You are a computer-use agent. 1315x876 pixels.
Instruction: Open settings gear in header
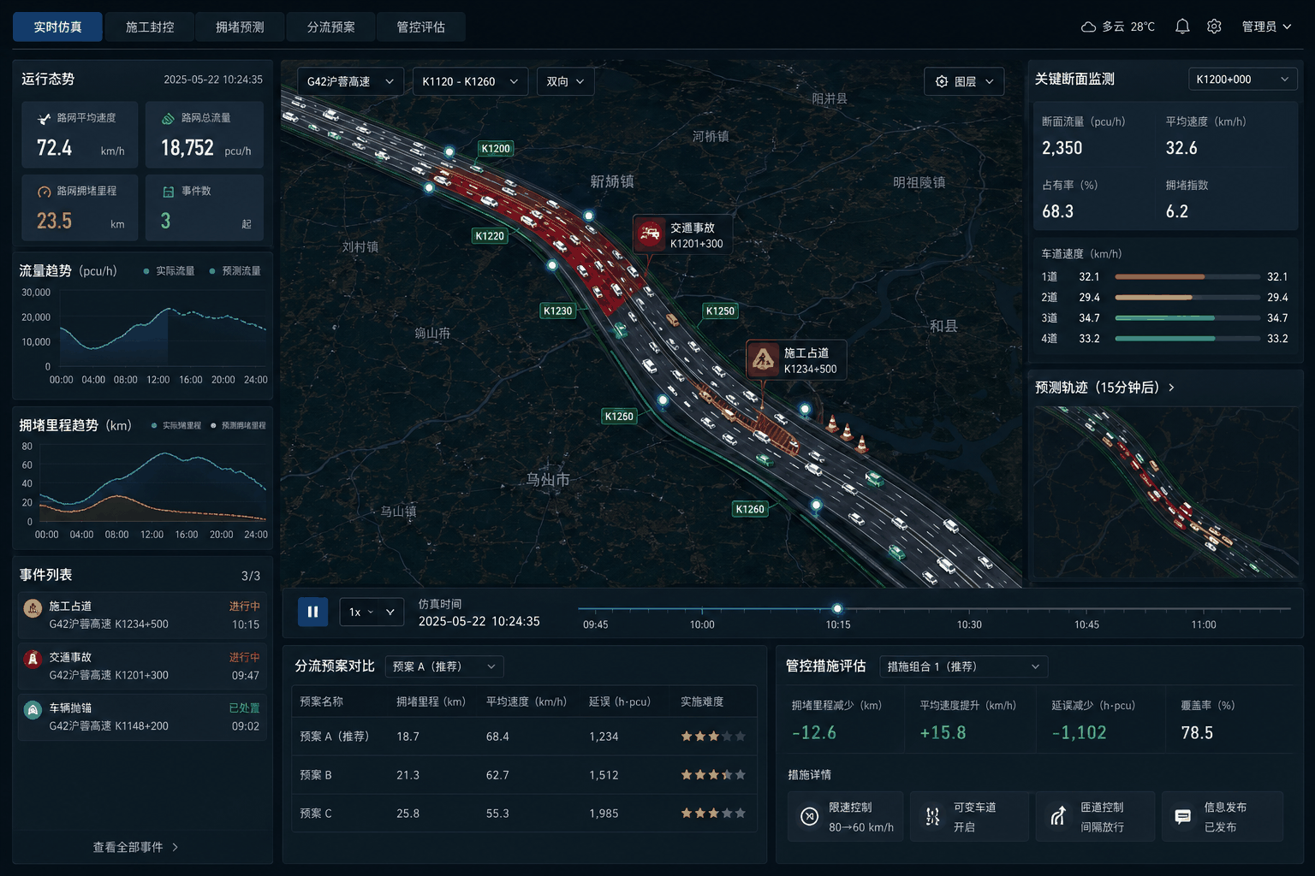[x=1214, y=27]
